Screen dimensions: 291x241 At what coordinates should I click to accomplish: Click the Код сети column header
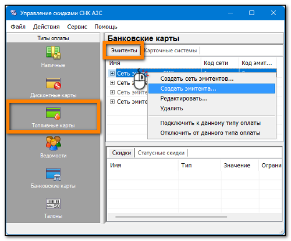click(220, 63)
